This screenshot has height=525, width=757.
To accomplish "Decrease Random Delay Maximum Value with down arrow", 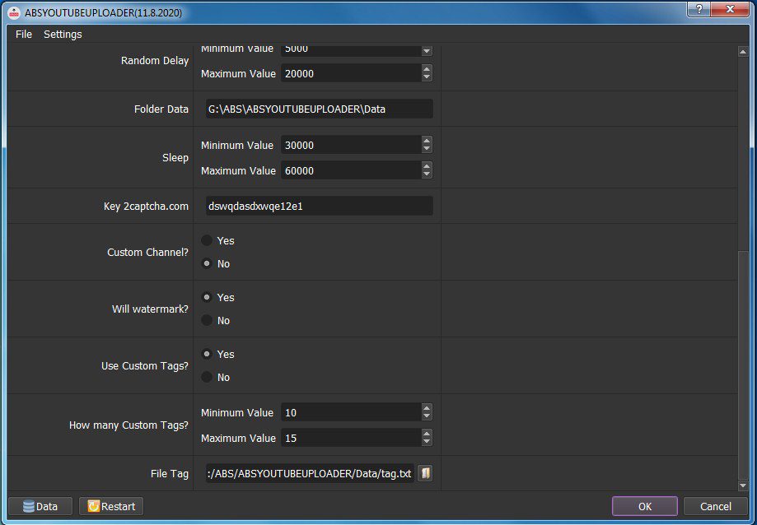I will coord(427,77).
